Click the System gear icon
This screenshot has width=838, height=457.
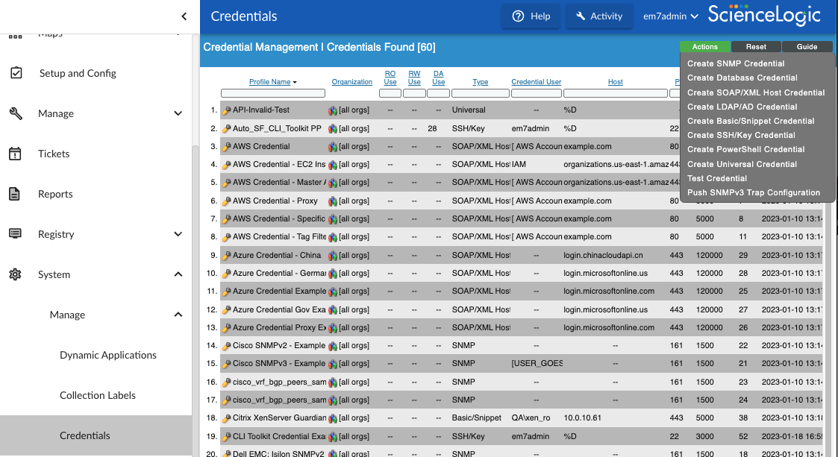click(x=16, y=274)
